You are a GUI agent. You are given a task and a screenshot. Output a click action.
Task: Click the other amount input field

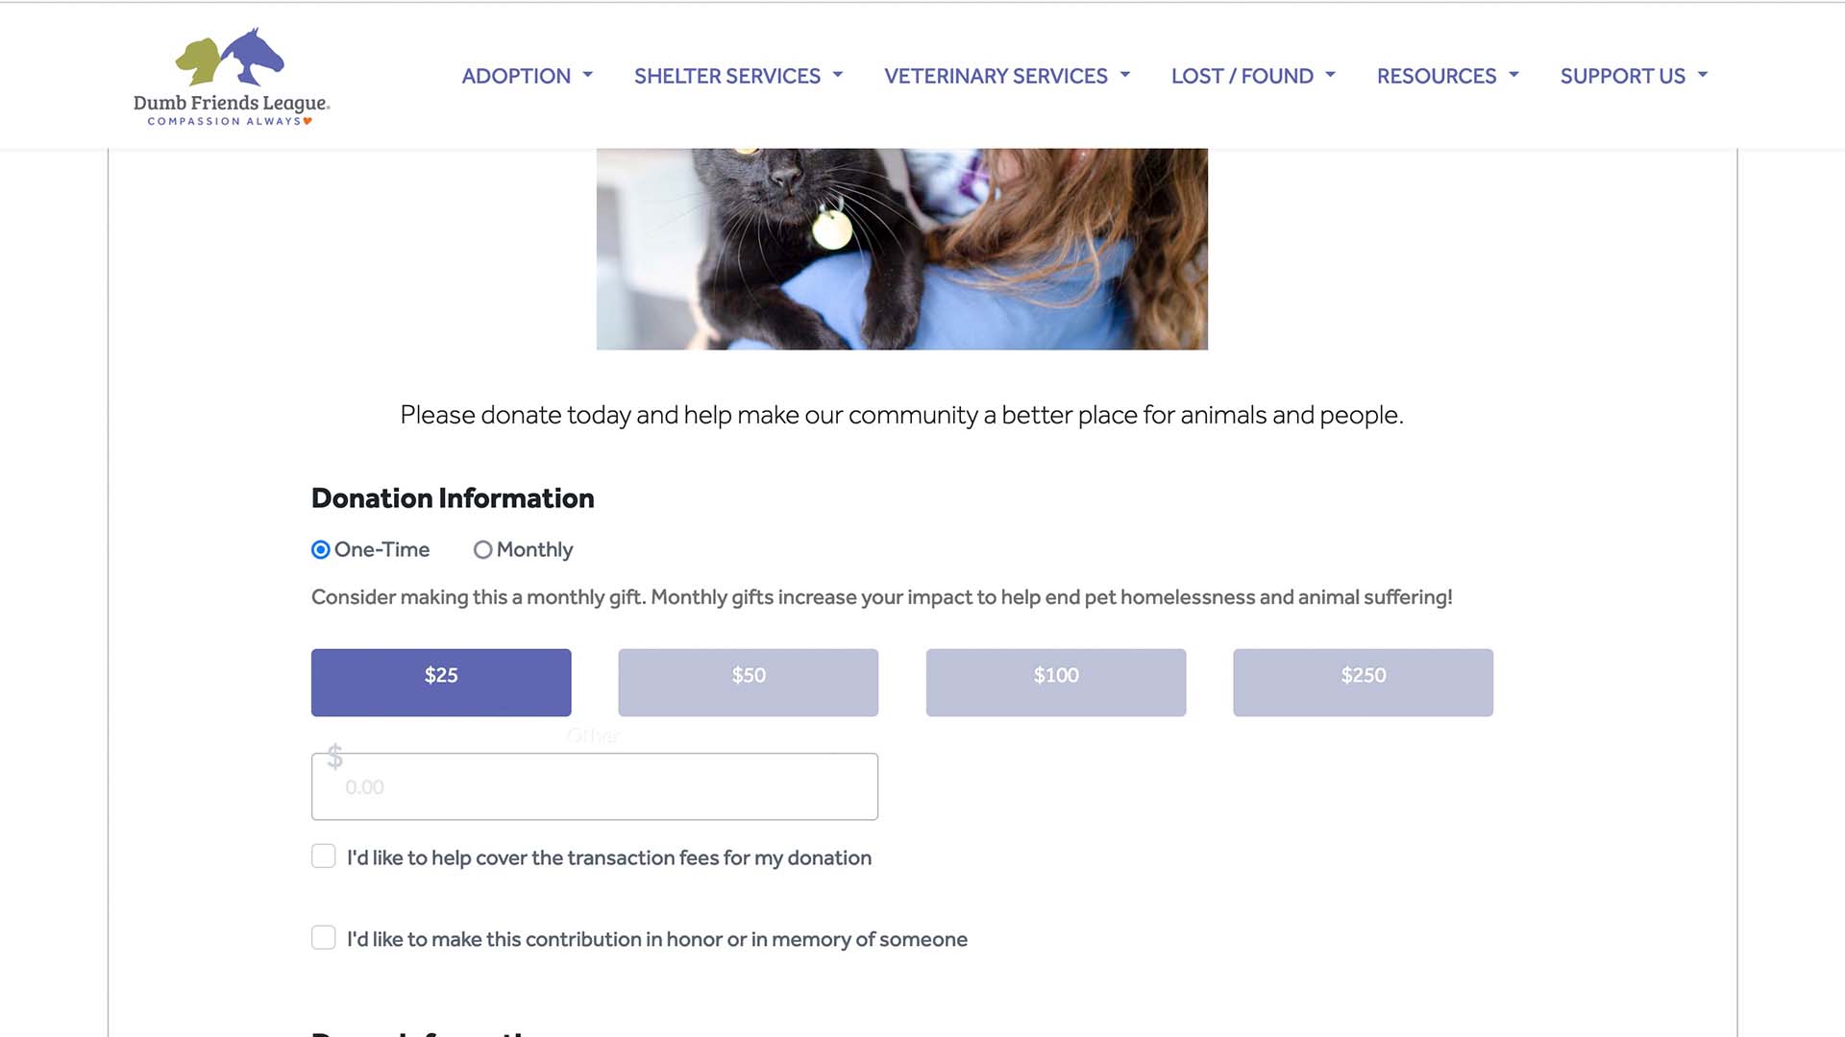point(595,786)
